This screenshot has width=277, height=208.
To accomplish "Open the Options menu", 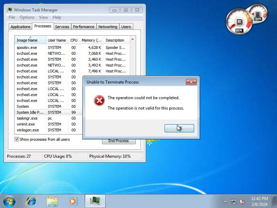I will coord(27,17).
